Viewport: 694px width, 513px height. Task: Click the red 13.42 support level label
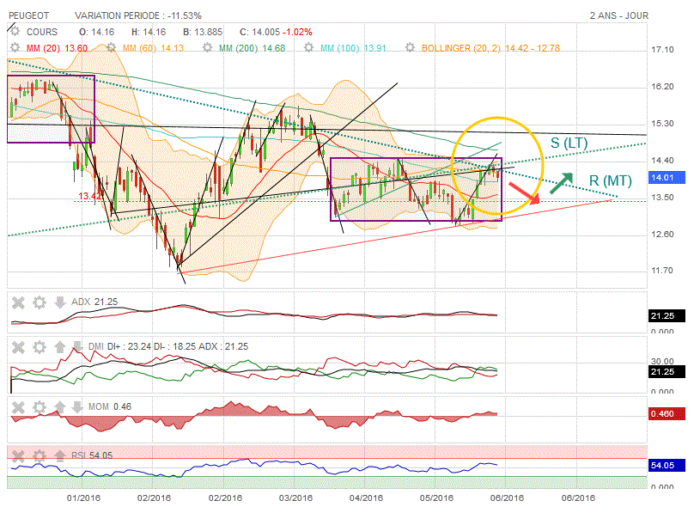tap(90, 196)
